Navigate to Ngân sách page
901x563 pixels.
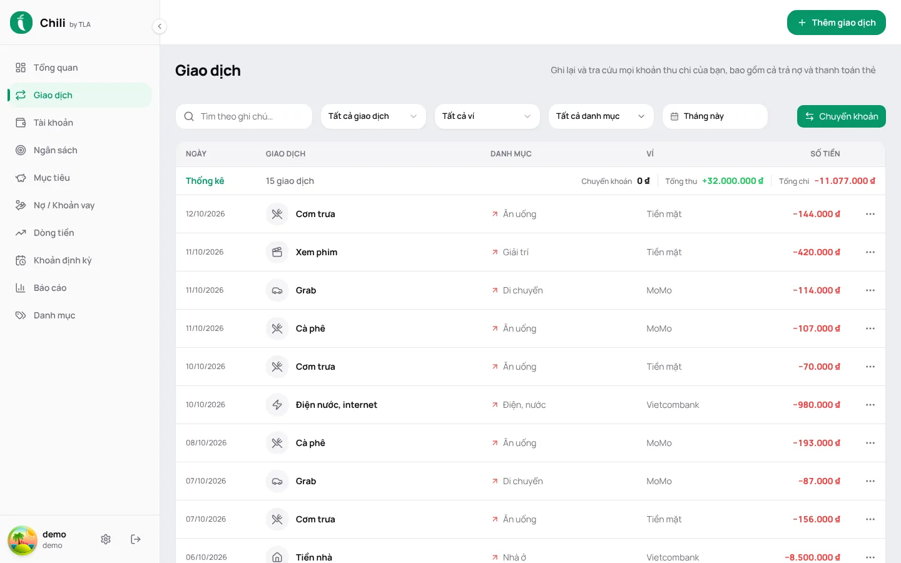(80, 150)
